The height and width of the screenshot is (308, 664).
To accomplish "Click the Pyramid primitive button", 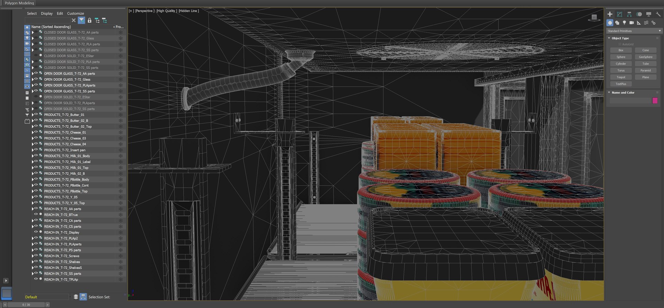I will click(x=646, y=70).
